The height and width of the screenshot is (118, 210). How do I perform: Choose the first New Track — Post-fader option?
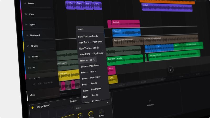click(91, 42)
